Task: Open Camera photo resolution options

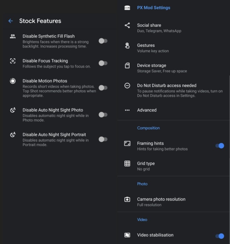Action: (173, 202)
